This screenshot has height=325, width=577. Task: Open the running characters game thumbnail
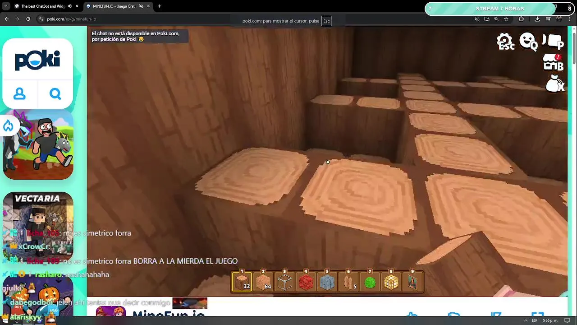(x=38, y=144)
